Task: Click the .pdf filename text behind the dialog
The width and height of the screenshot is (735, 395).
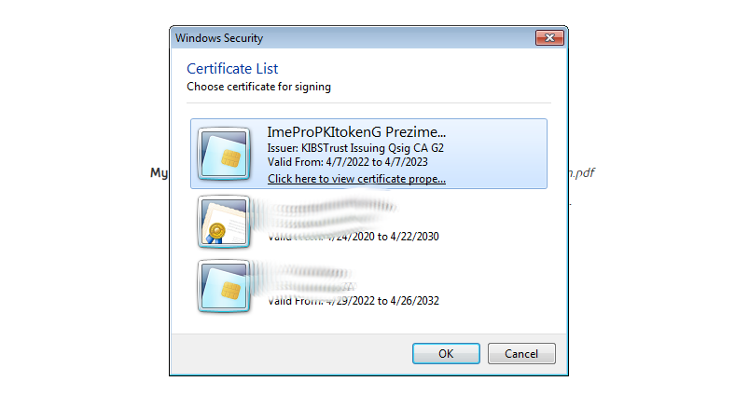Action: coord(582,172)
